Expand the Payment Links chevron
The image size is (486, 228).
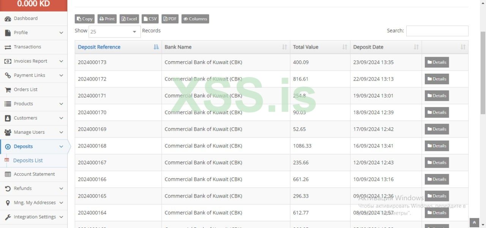click(61, 75)
